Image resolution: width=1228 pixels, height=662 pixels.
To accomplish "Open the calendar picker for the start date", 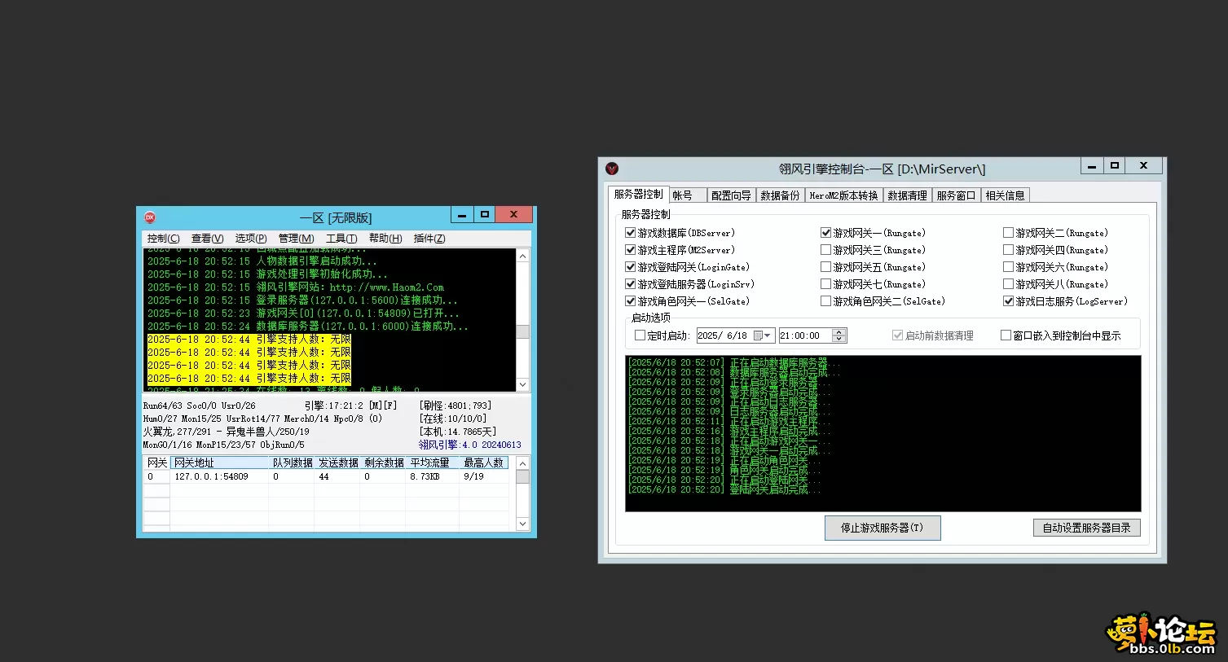I will (x=763, y=335).
